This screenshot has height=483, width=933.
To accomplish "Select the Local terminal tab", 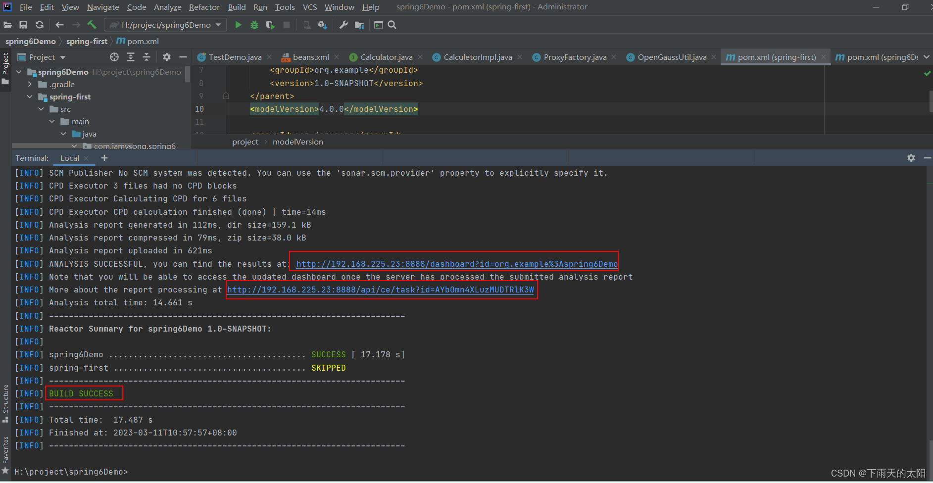I will click(x=70, y=158).
